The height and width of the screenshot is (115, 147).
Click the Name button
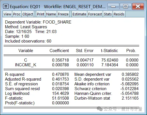51,14
